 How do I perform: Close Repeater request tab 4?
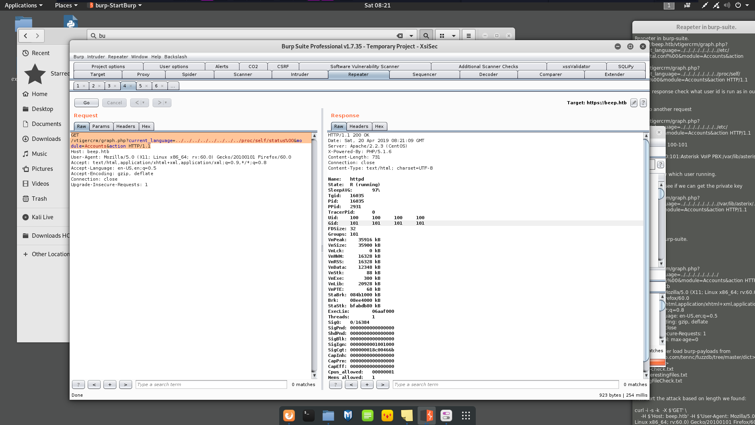(131, 86)
